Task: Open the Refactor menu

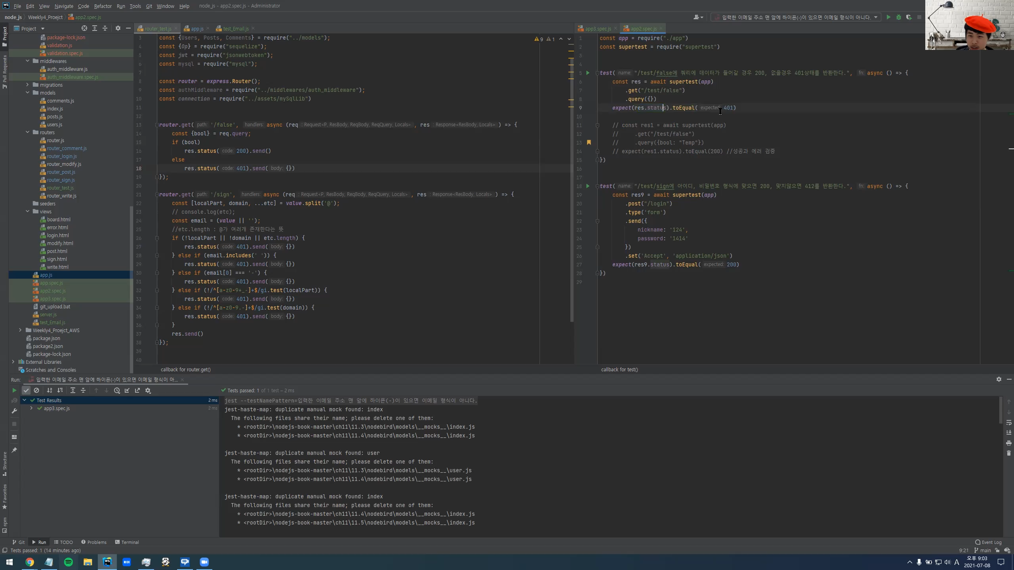Action: click(103, 6)
